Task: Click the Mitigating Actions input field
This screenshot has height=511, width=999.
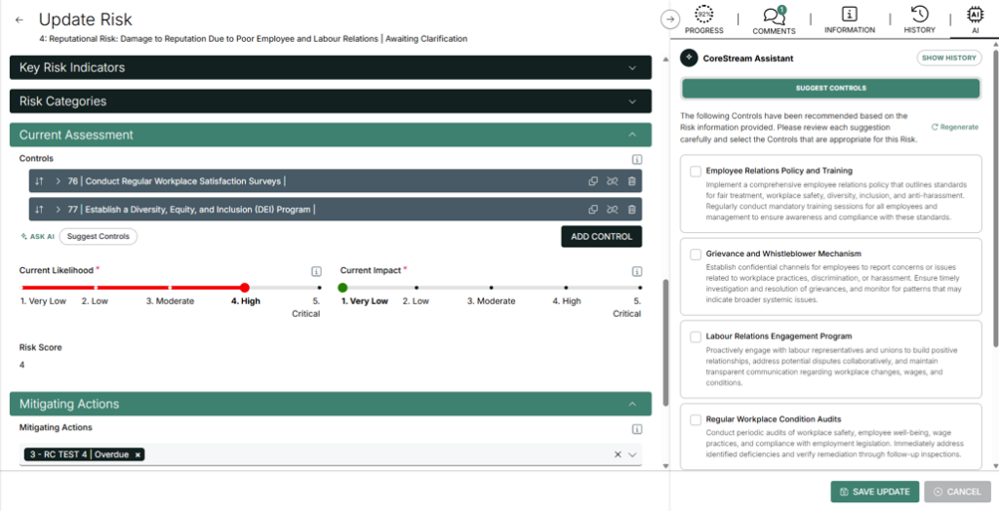Action: (330, 455)
